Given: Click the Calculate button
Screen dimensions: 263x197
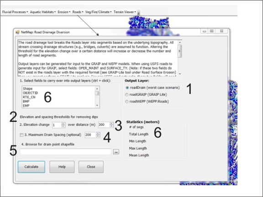Looking at the screenshot, I should coord(32,167).
